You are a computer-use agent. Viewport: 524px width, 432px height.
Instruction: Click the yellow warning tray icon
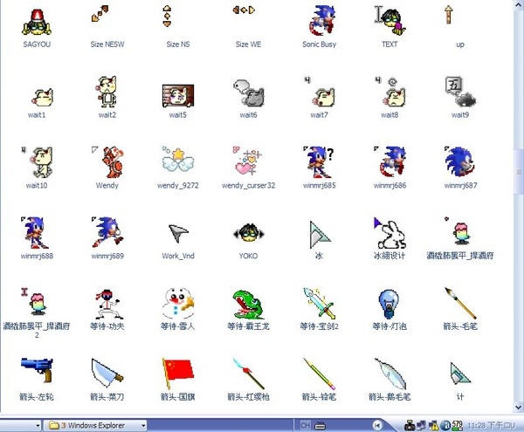tap(434, 425)
